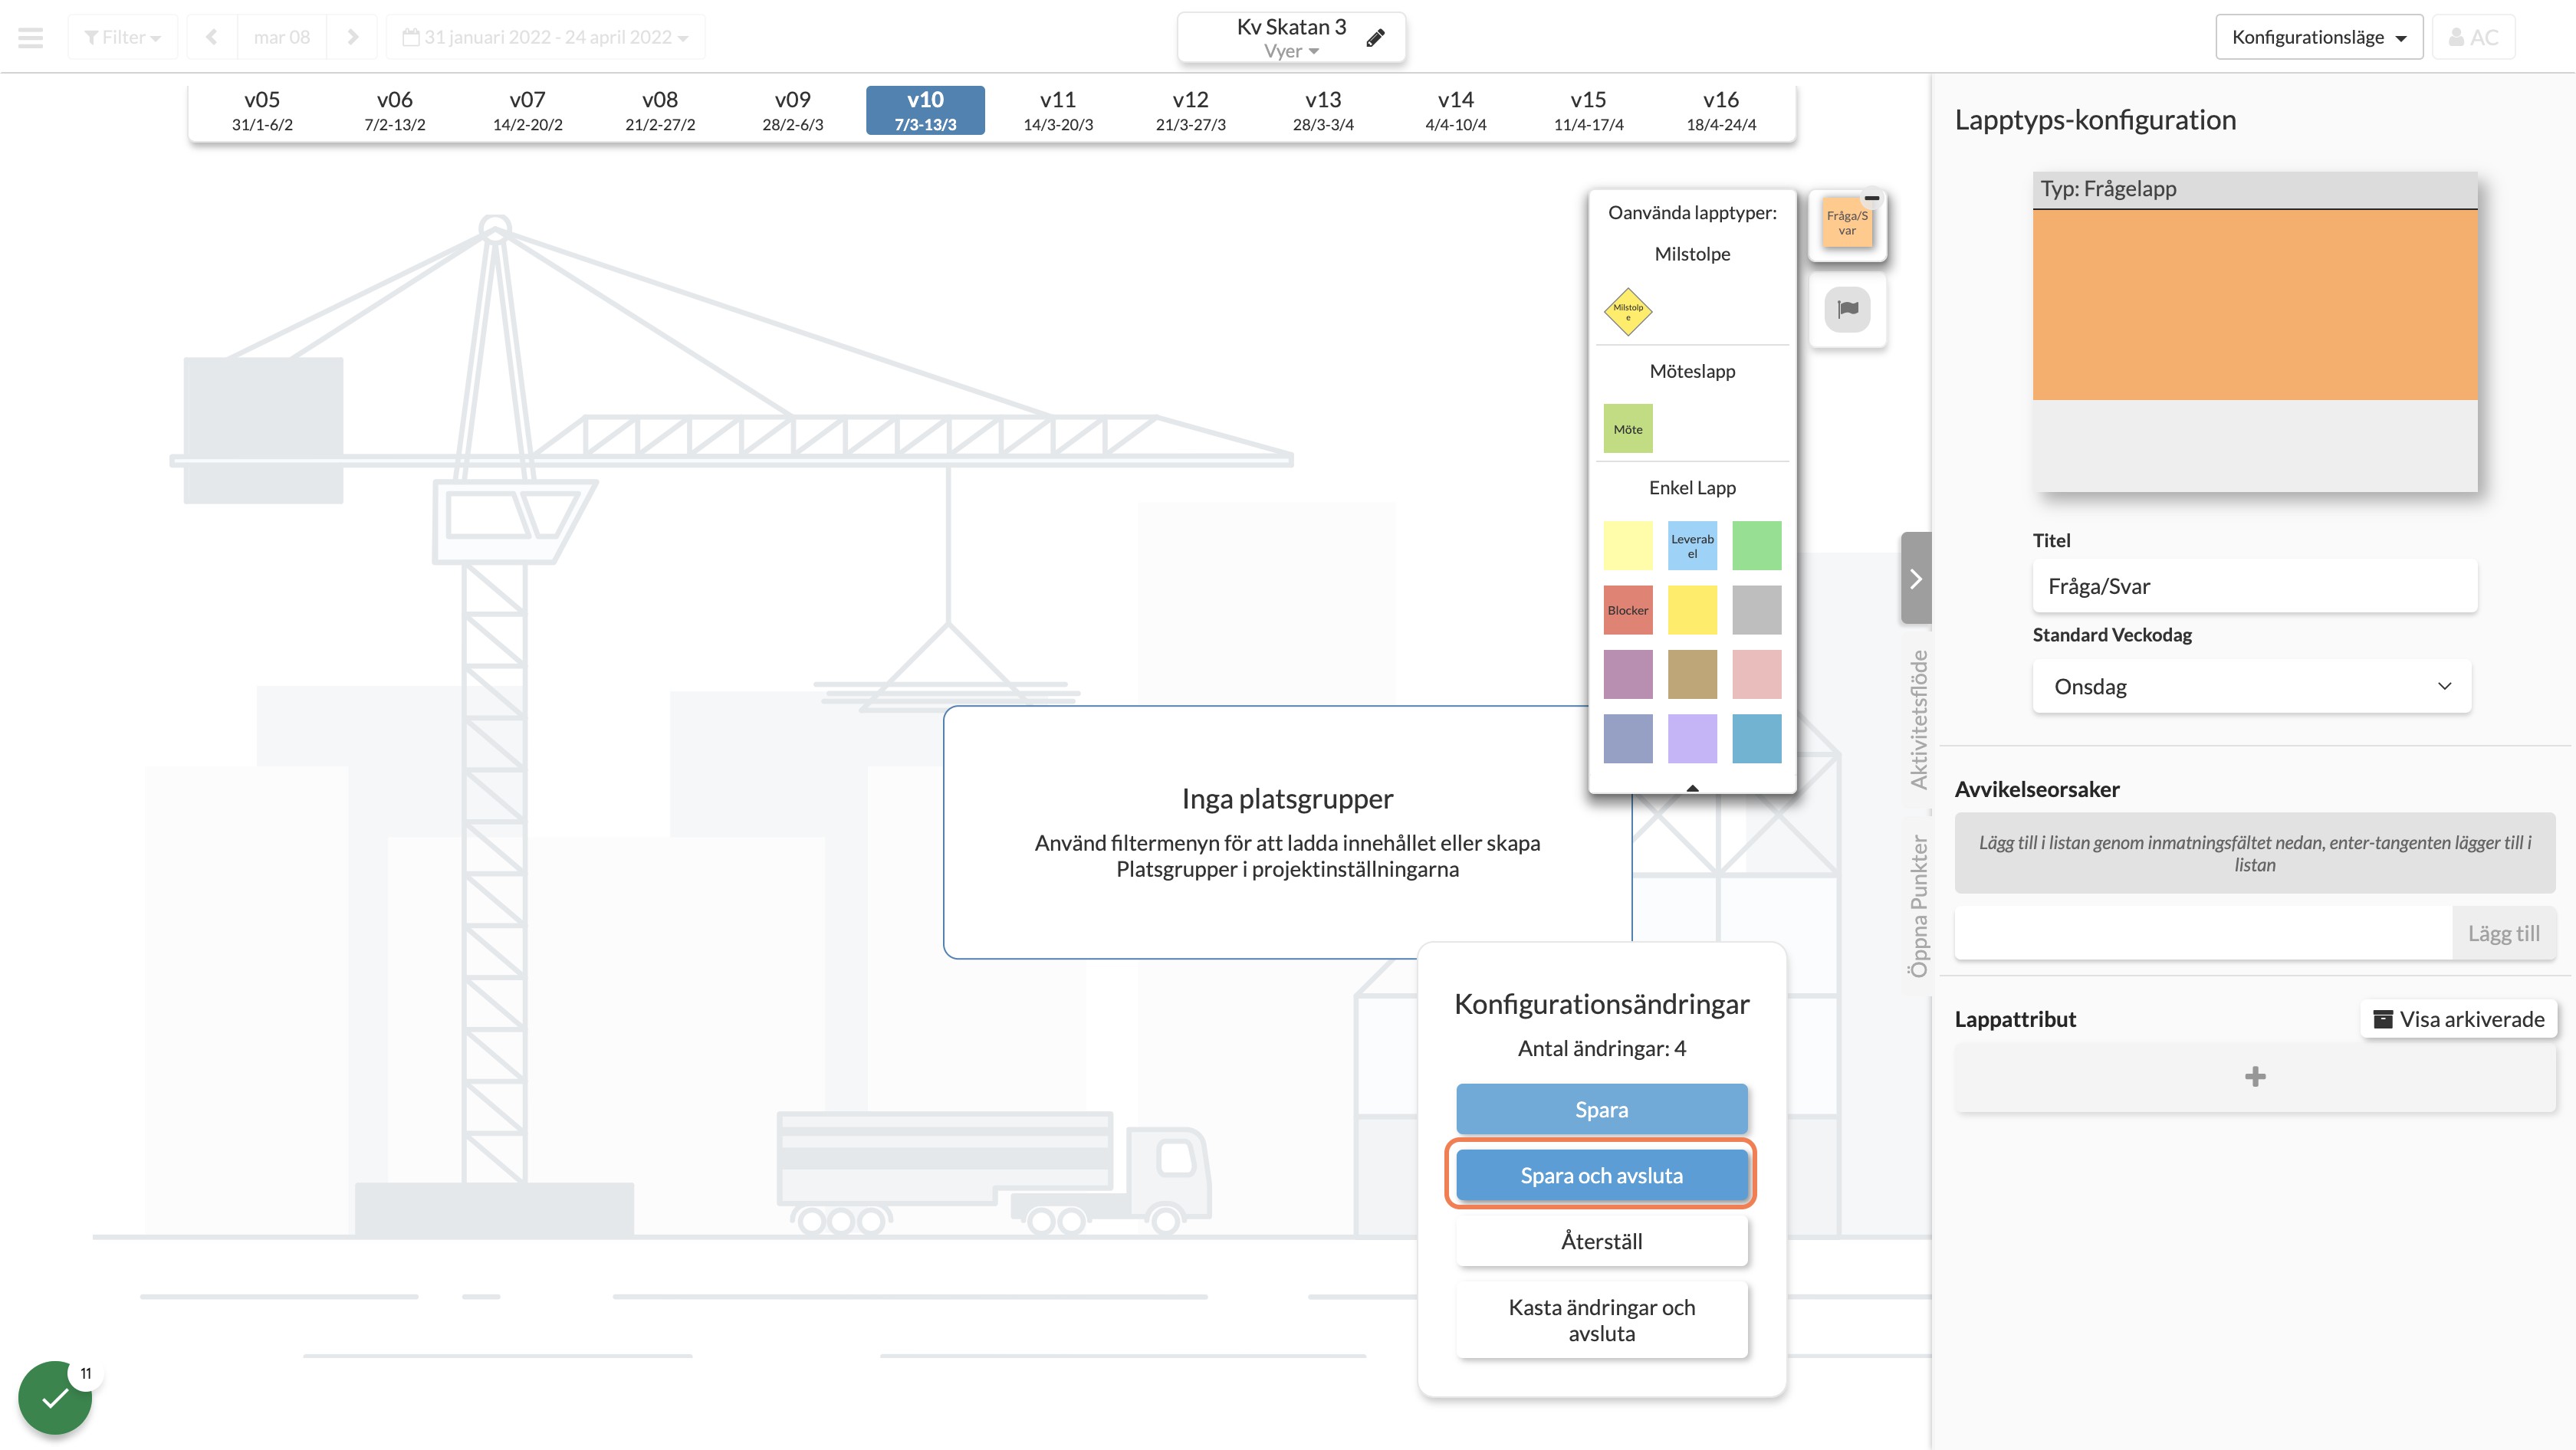Pick the mauve purple Enkel Lapp swatch
Image resolution: width=2576 pixels, height=1450 pixels.
[x=1628, y=674]
